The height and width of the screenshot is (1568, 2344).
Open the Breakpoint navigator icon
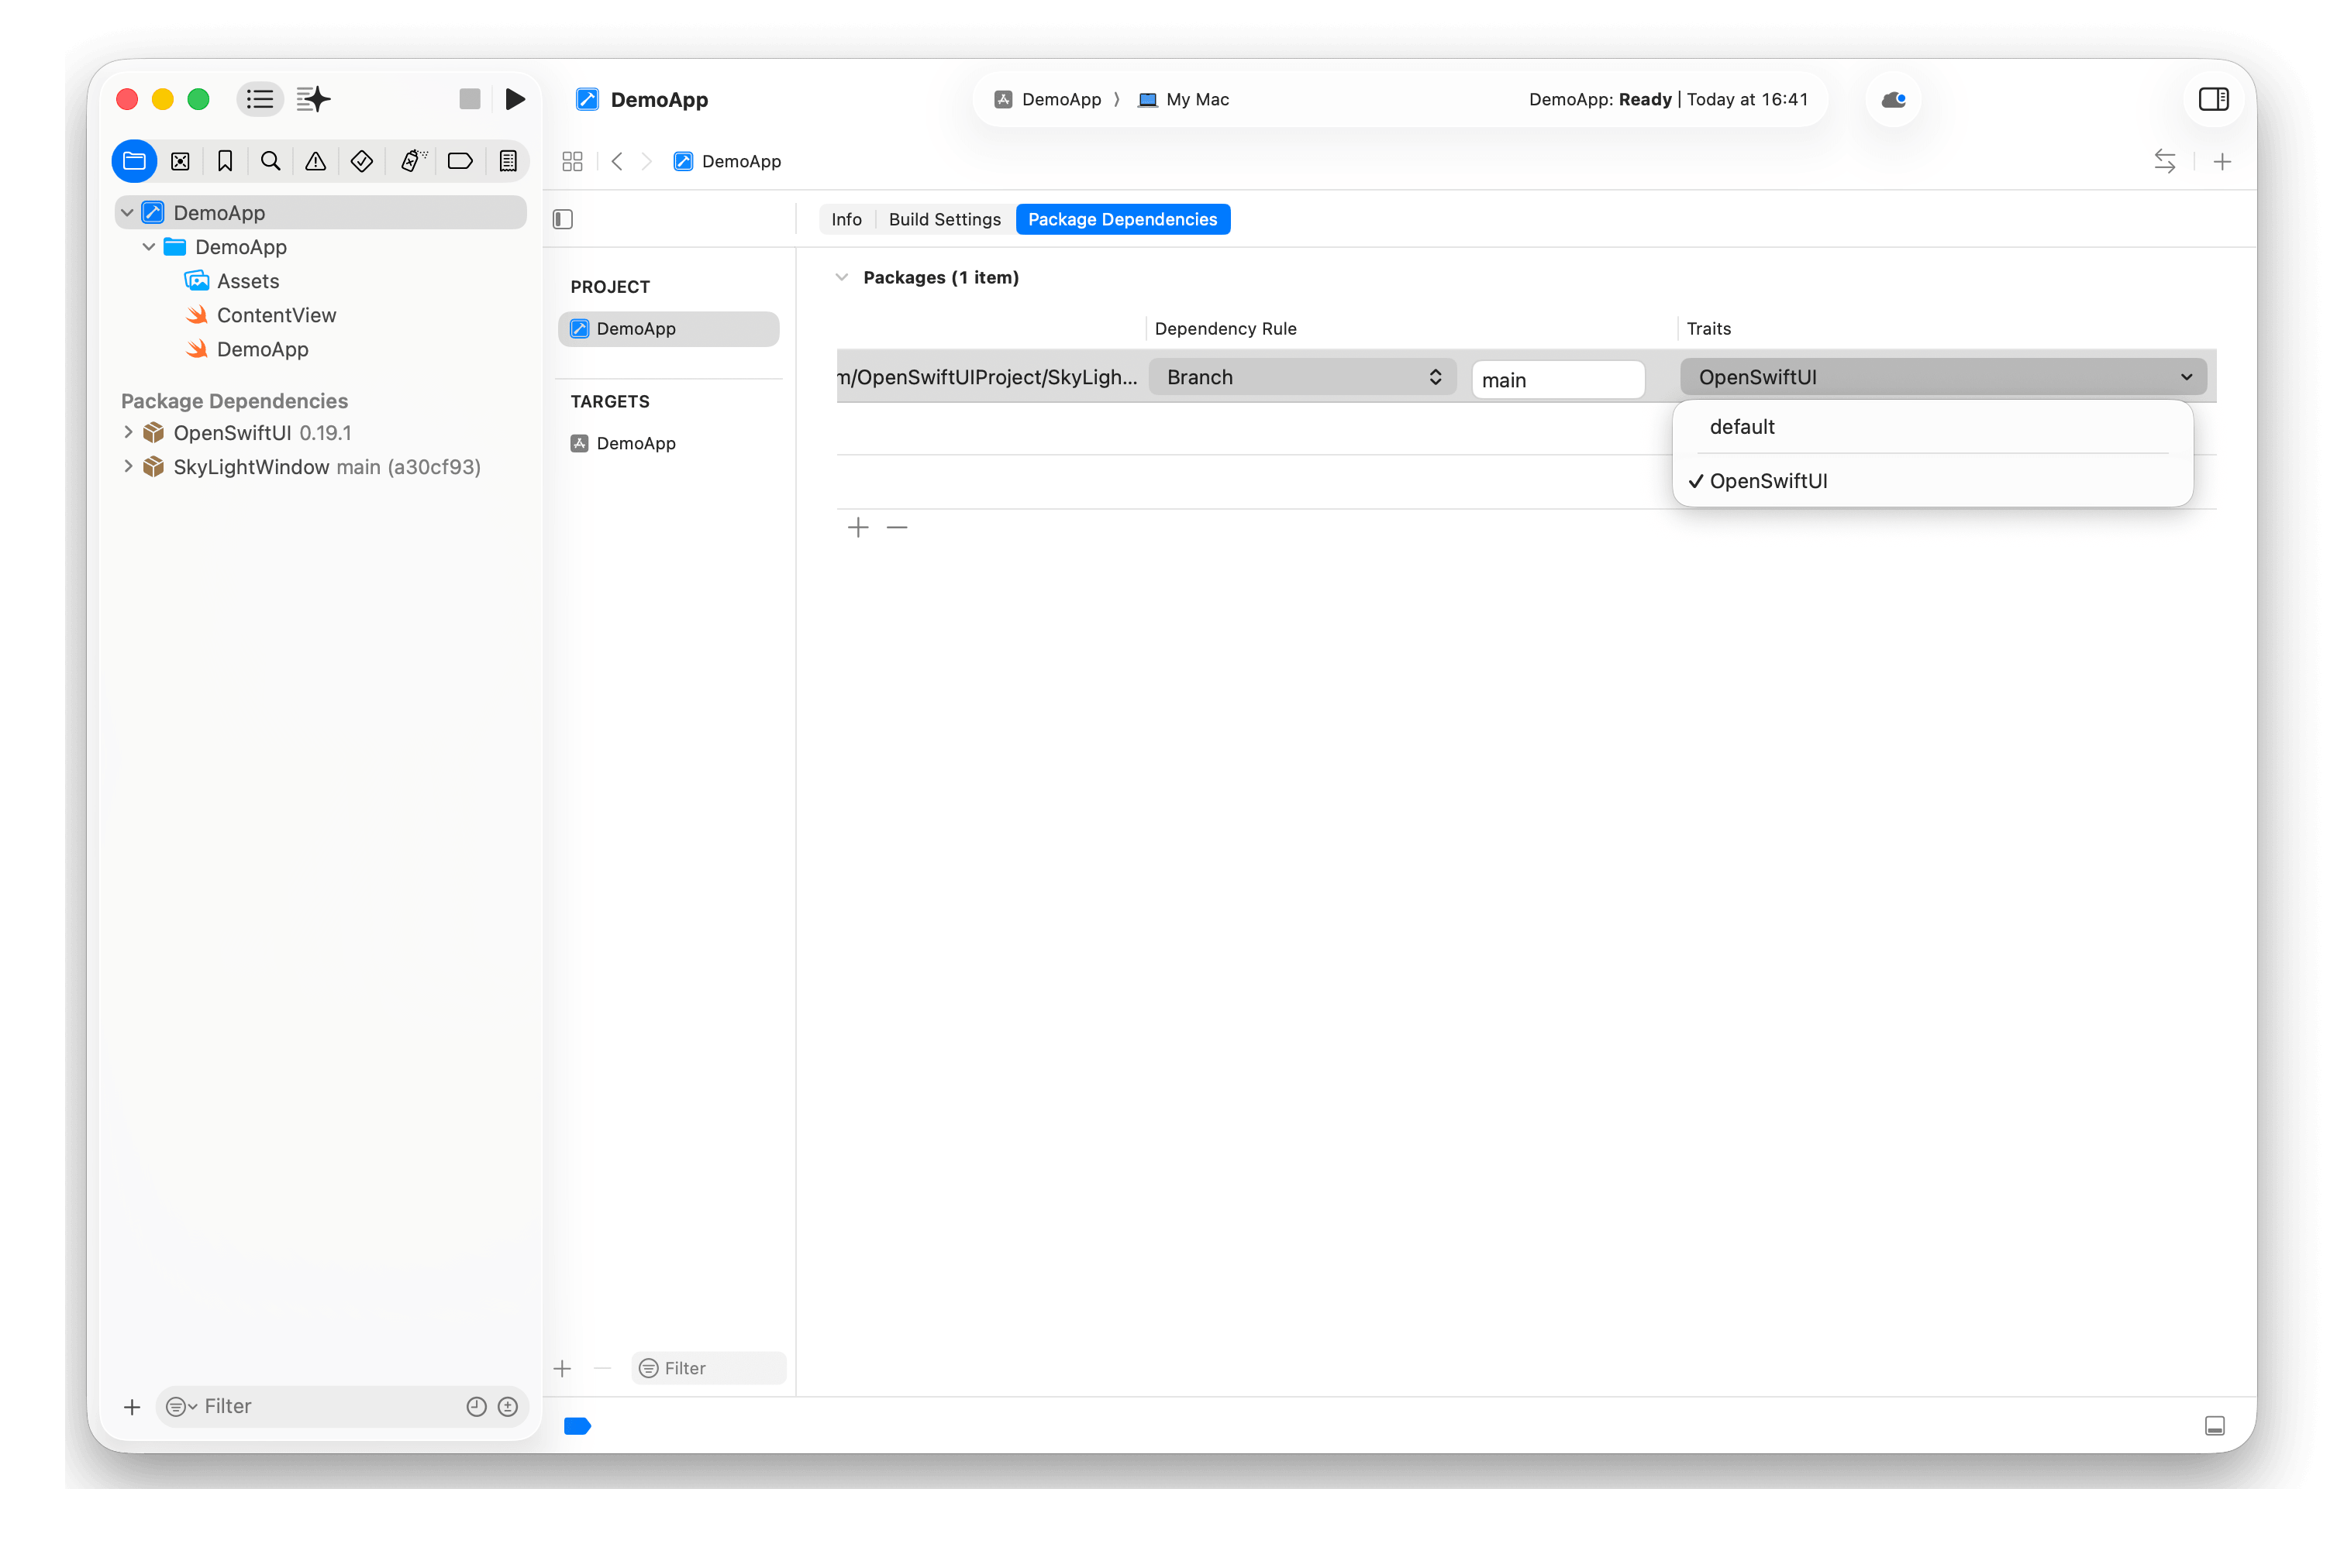tap(460, 161)
